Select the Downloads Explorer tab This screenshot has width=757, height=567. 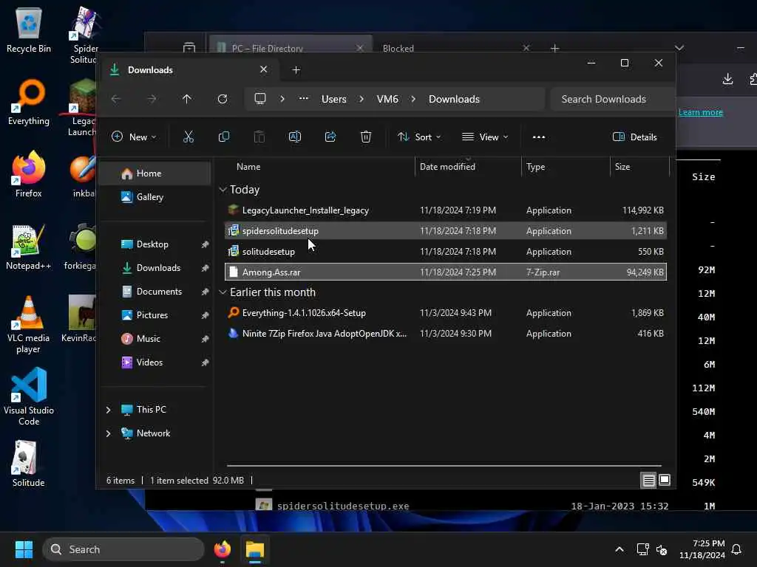[x=191, y=70]
